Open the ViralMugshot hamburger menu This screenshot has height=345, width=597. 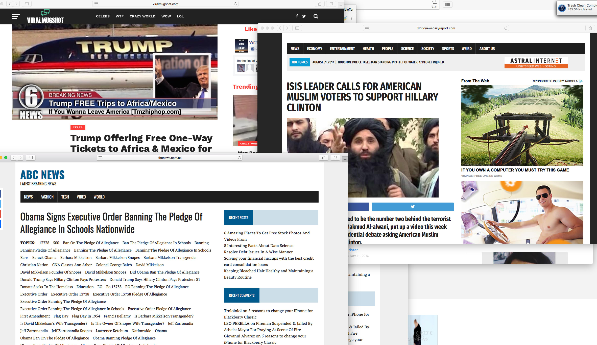point(16,16)
